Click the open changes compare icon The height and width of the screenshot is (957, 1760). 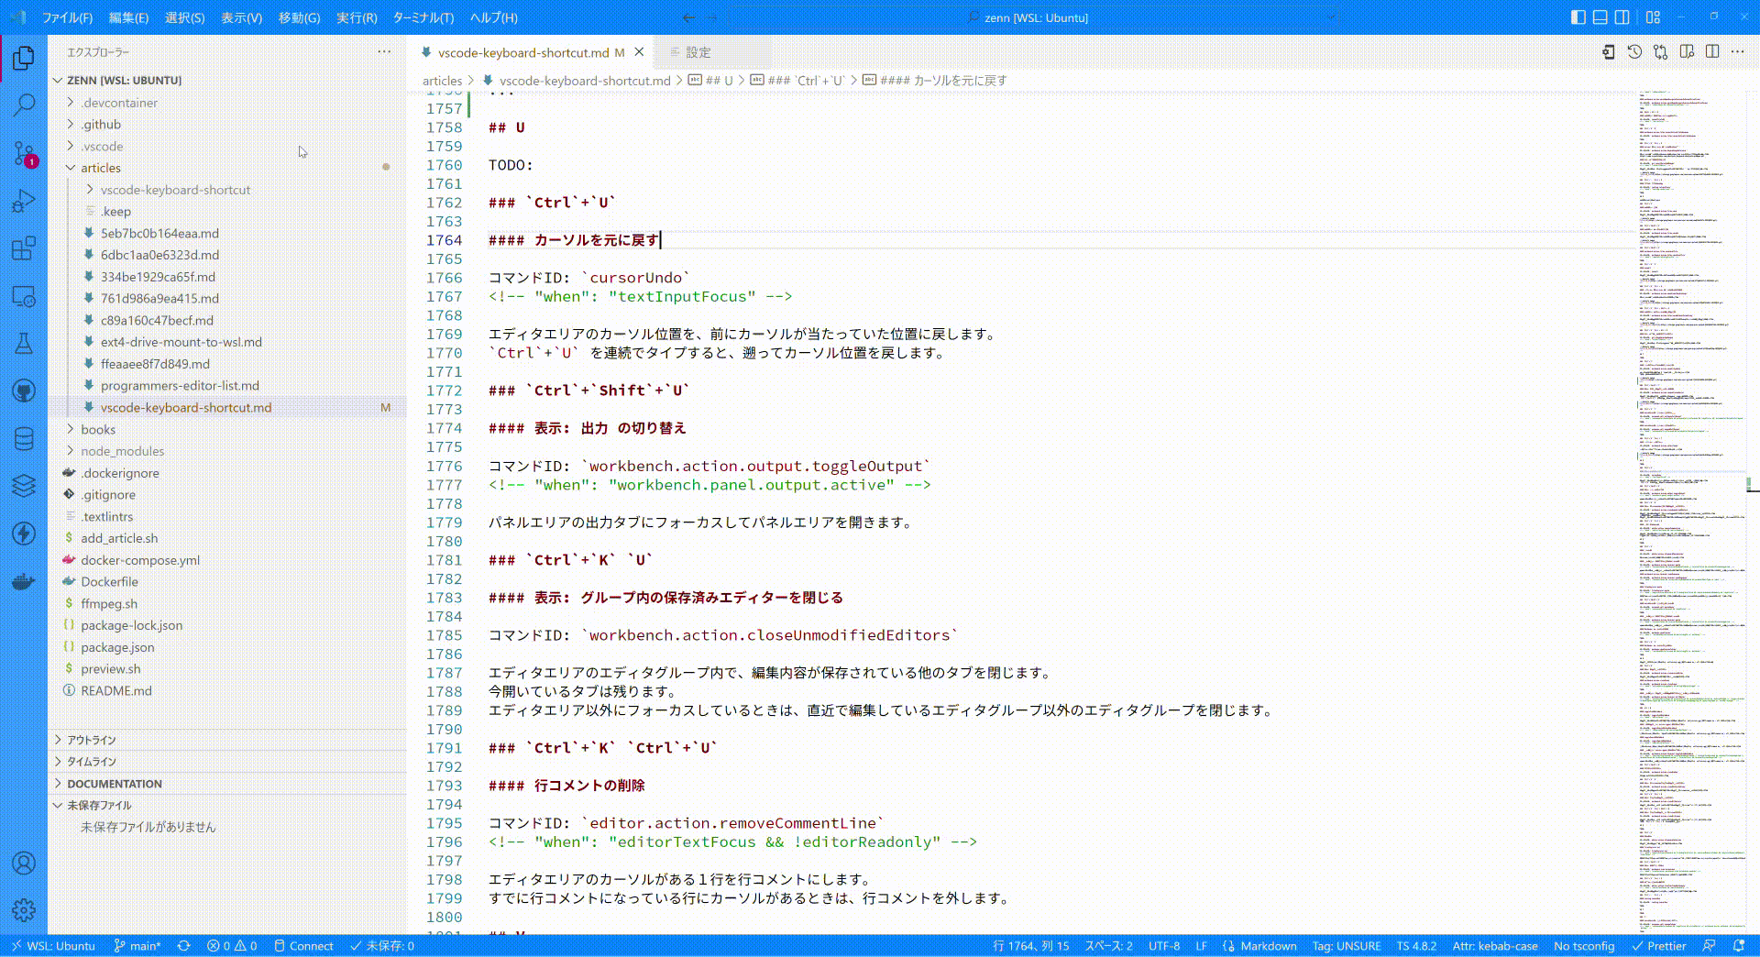point(1660,52)
